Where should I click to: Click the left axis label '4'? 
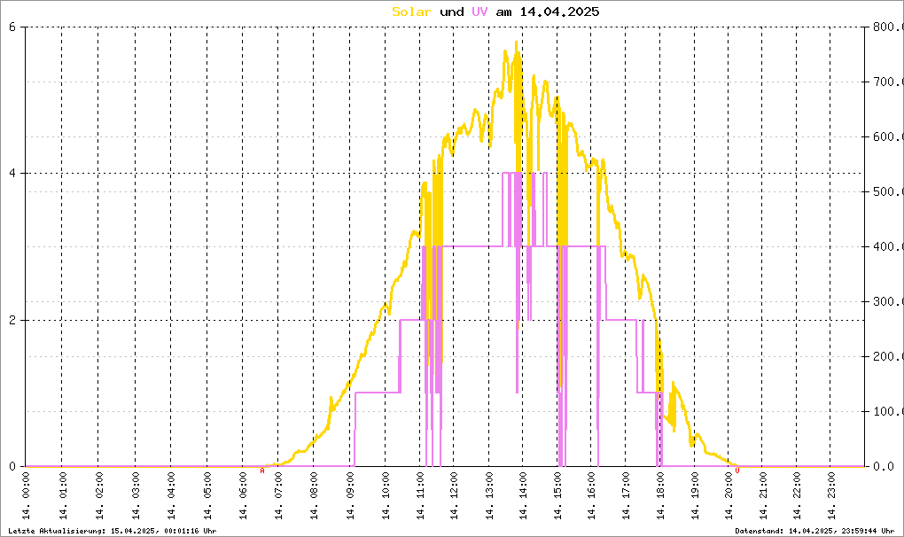coord(12,174)
